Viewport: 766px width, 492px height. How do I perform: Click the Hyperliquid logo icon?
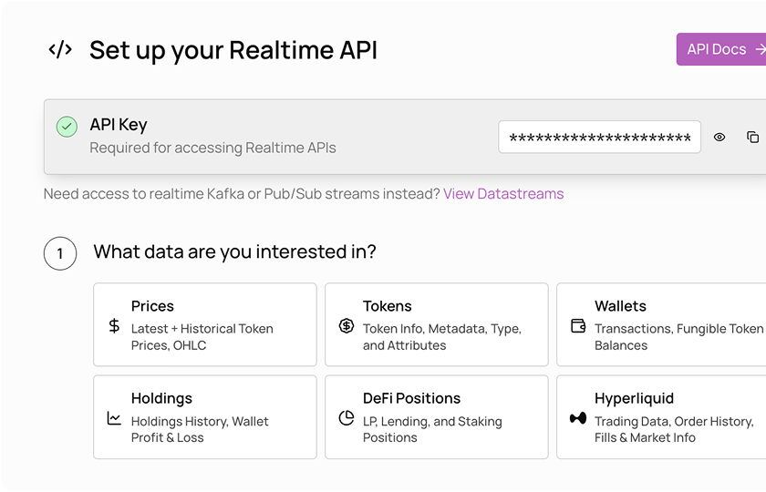point(578,418)
